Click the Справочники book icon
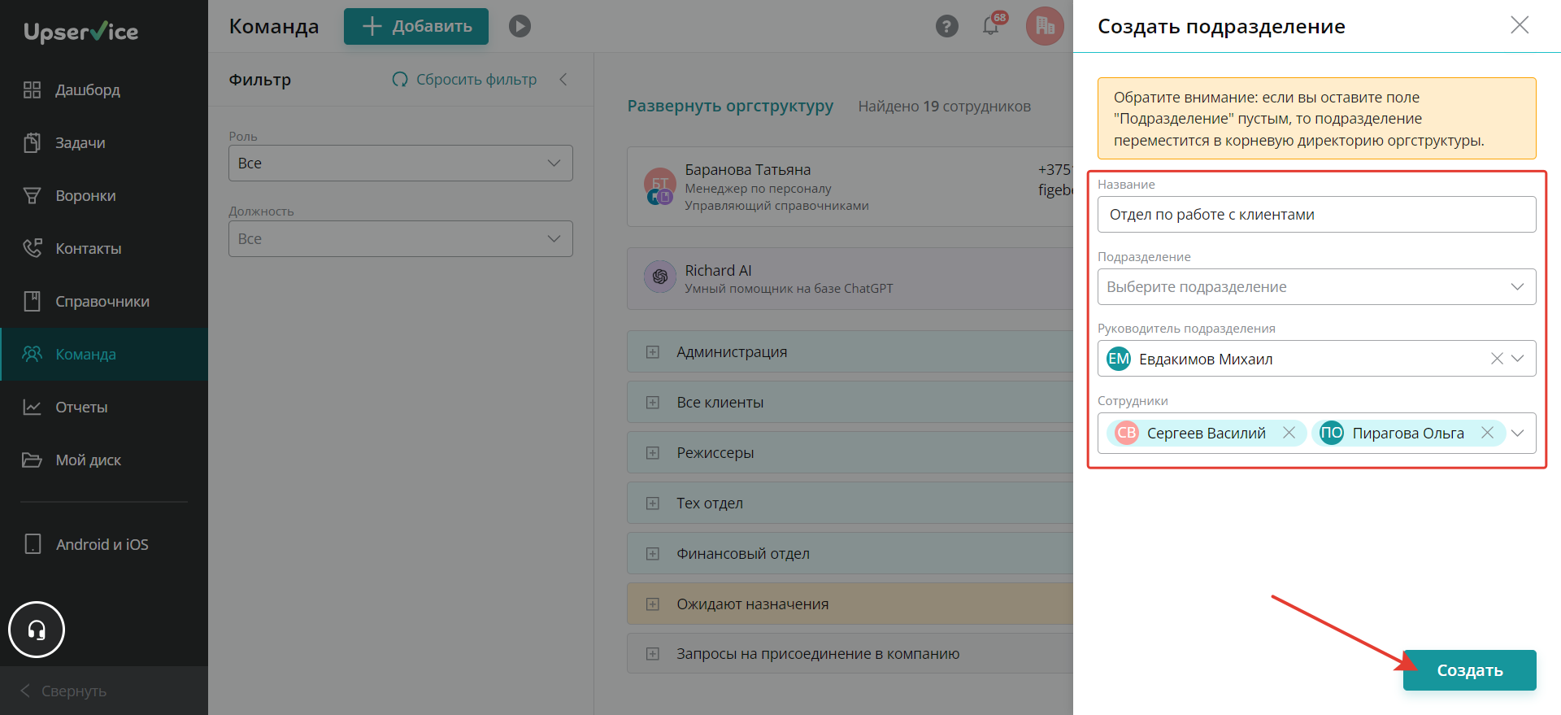 point(32,301)
